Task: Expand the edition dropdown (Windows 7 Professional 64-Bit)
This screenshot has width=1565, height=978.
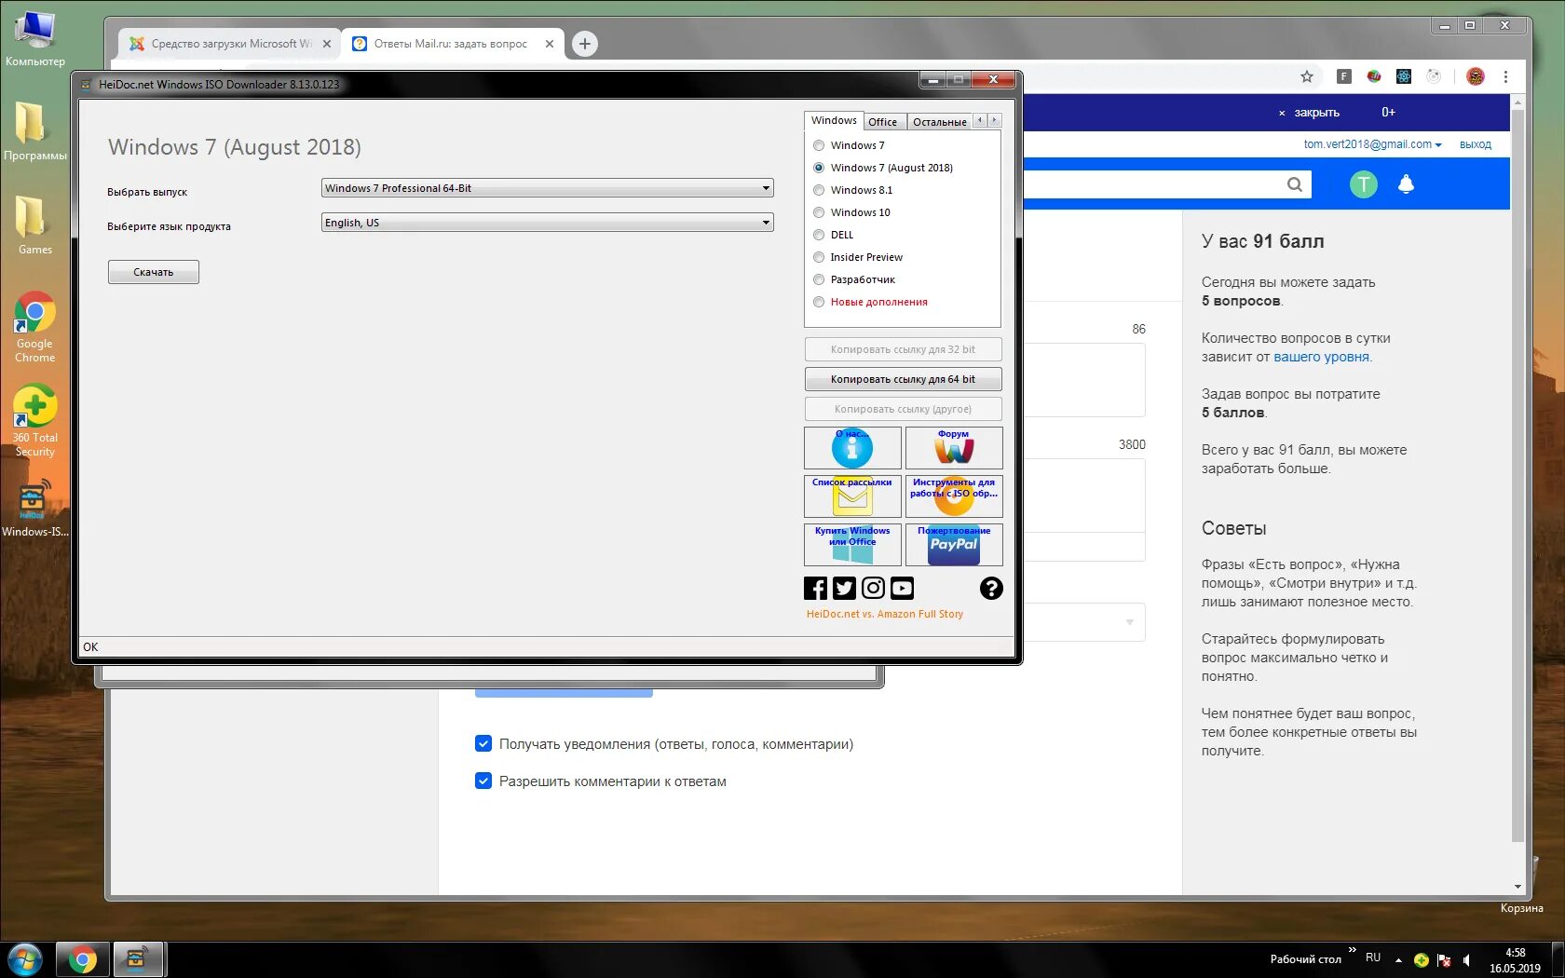Action: pos(548,188)
